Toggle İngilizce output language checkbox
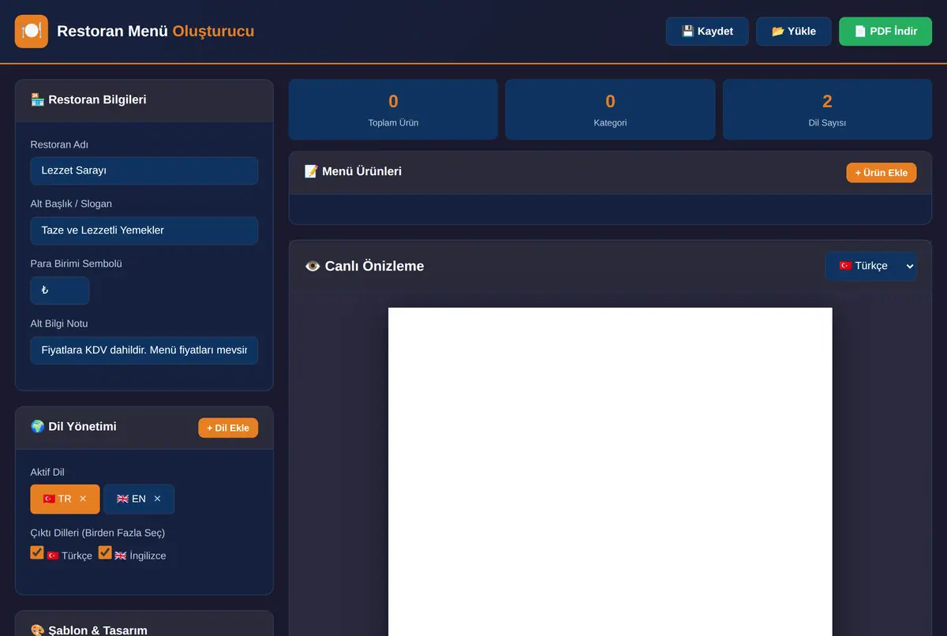Screen dimensions: 947x636 coord(105,552)
